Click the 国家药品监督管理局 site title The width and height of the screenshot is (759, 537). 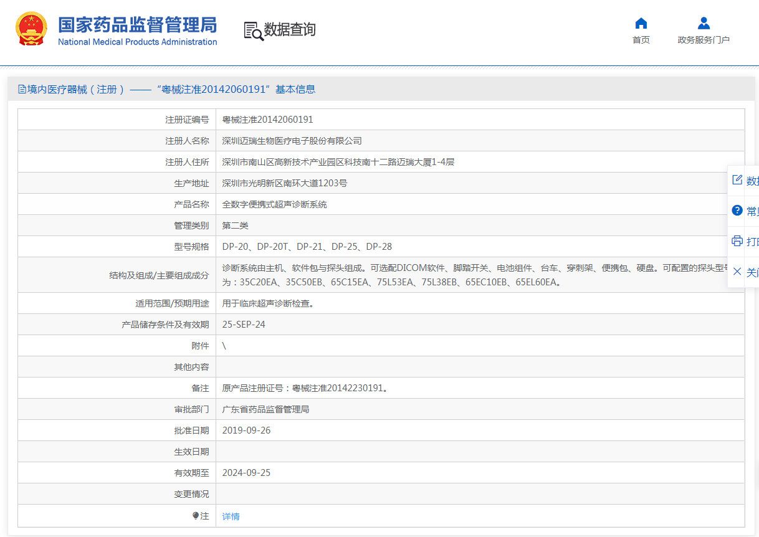[x=137, y=25]
